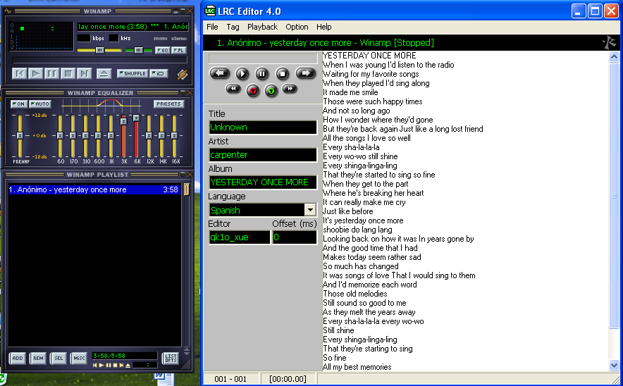623x386 pixels.
Task: Open the Playback menu
Action: [x=262, y=27]
